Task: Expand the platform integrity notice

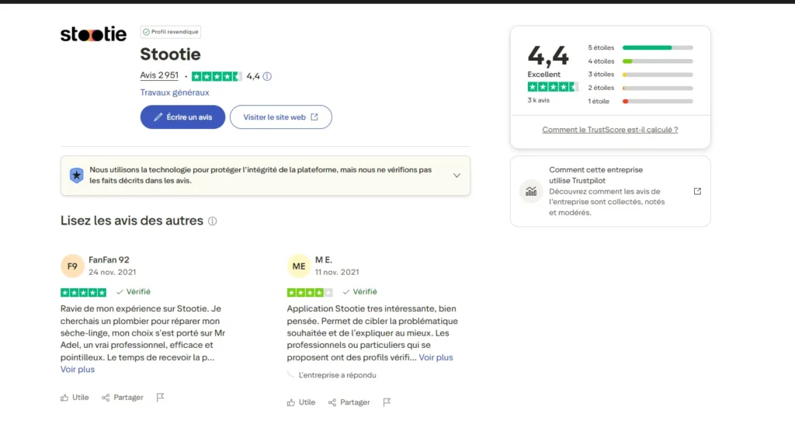Action: point(457,176)
